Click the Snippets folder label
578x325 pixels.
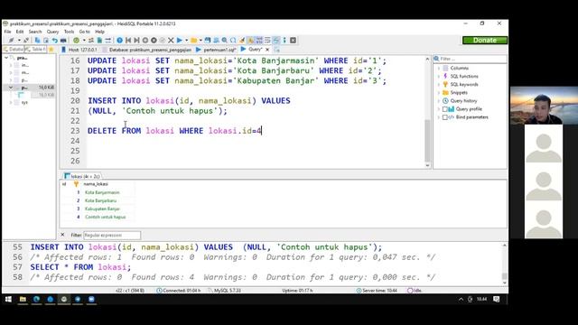459,92
